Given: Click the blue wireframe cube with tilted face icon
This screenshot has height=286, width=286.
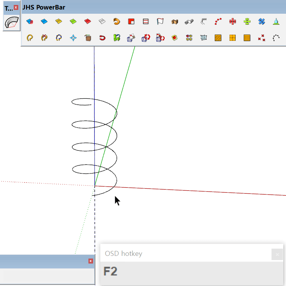Looking at the screenshot, I should pos(131,38).
